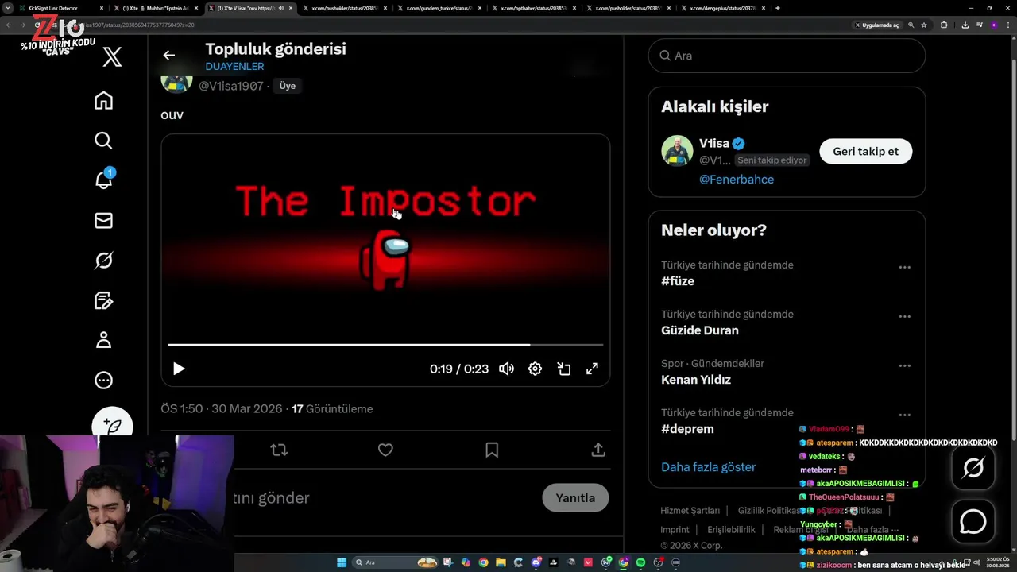Click the compose post feather button
Image resolution: width=1017 pixels, height=572 pixels.
tap(112, 426)
